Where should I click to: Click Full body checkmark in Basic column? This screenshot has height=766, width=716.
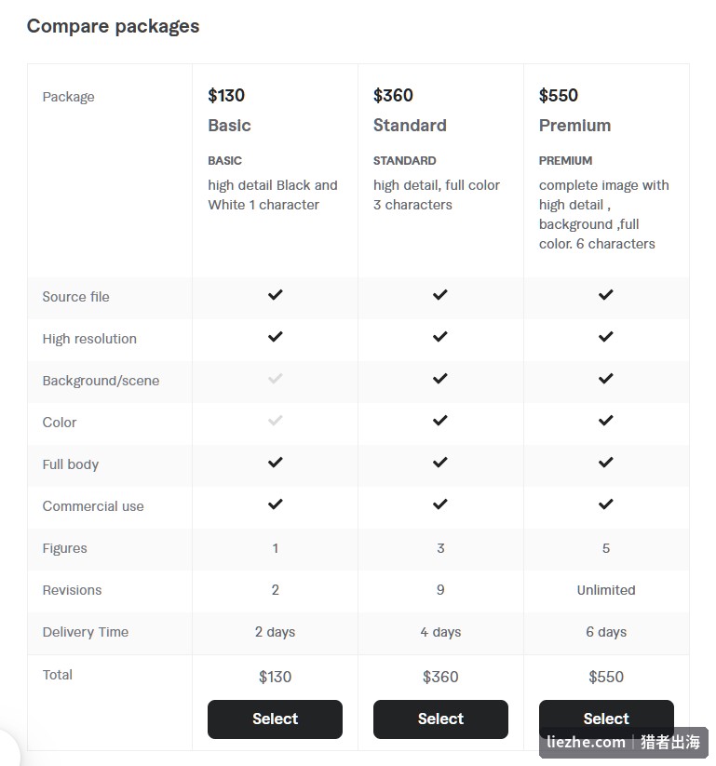(276, 463)
